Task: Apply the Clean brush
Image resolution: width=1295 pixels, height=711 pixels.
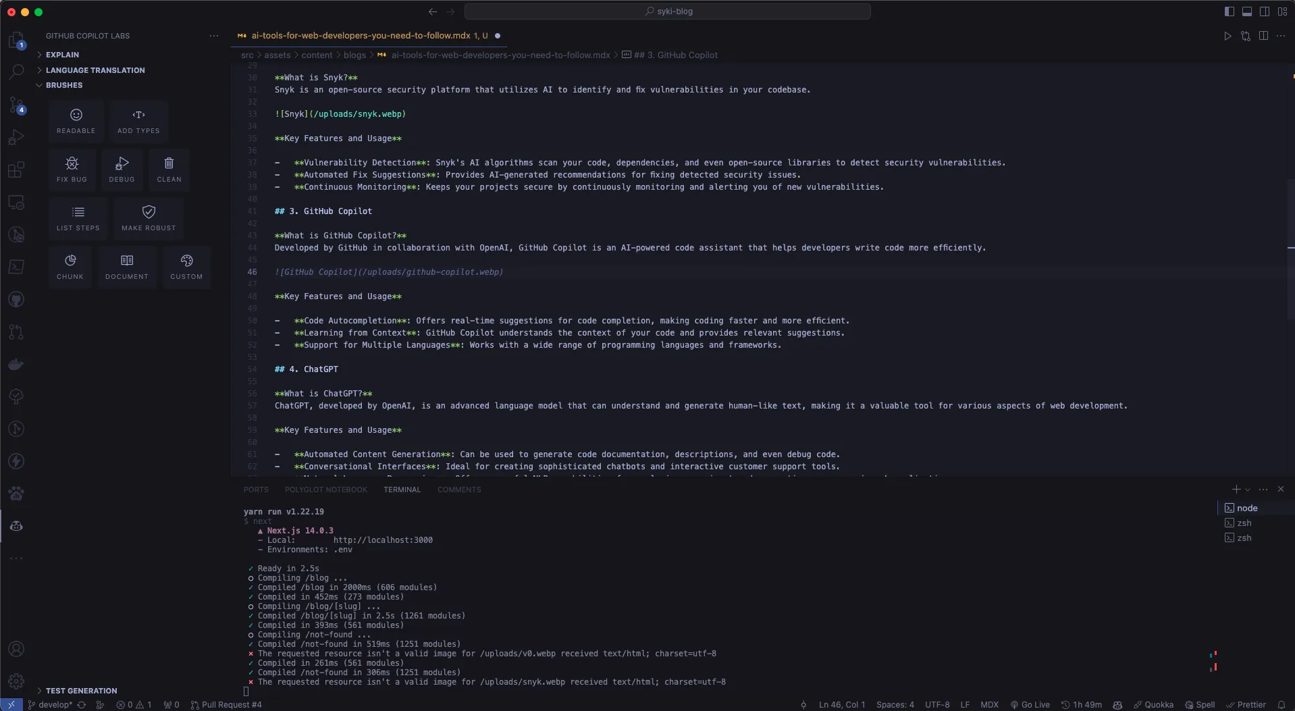Action: click(x=169, y=169)
